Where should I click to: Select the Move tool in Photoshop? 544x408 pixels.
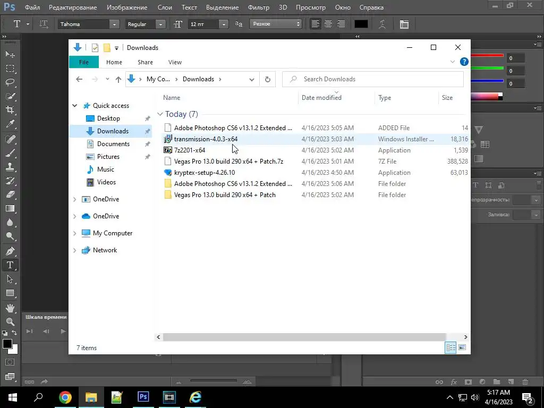(x=10, y=55)
